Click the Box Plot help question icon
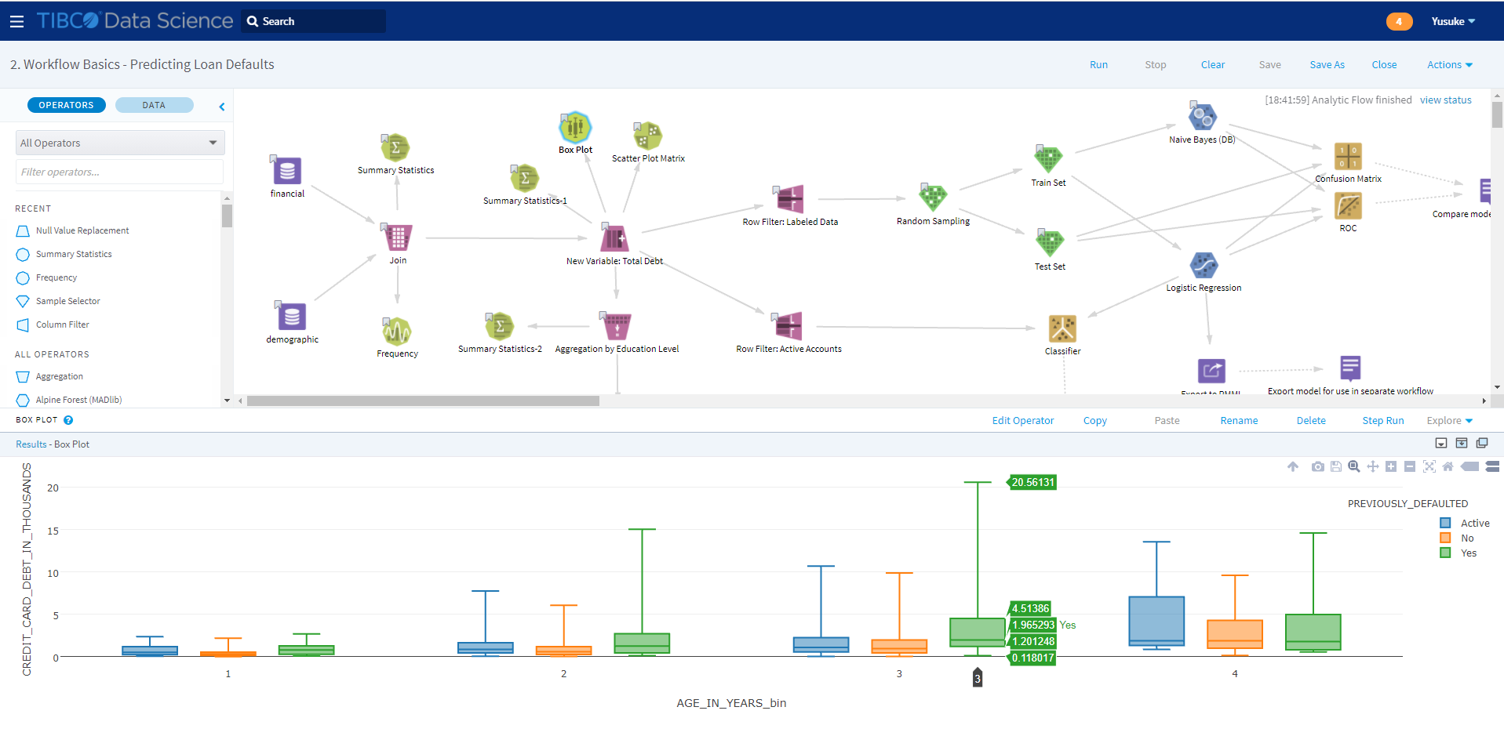Screen dimensions: 1504x736 (x=68, y=420)
